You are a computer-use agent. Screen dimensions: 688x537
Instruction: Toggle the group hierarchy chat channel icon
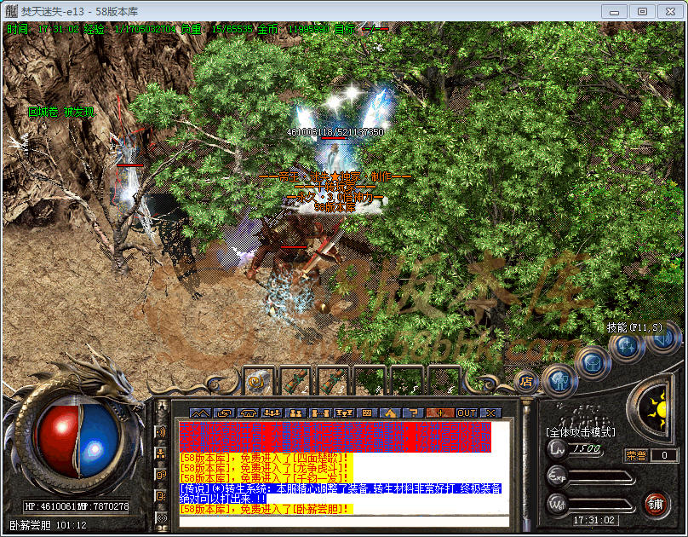pyautogui.click(x=162, y=453)
